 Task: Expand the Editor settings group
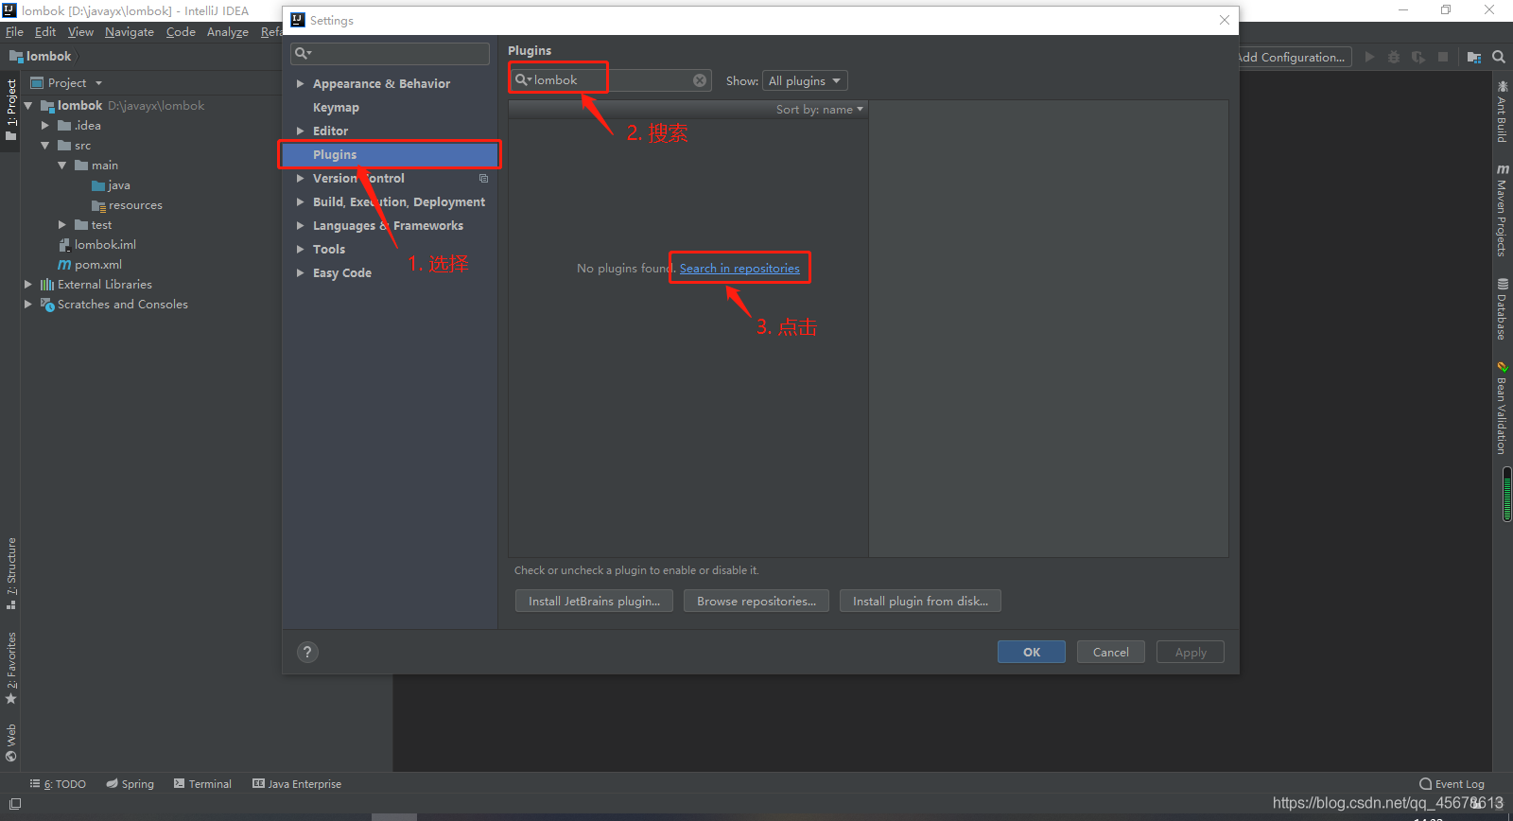coord(300,131)
